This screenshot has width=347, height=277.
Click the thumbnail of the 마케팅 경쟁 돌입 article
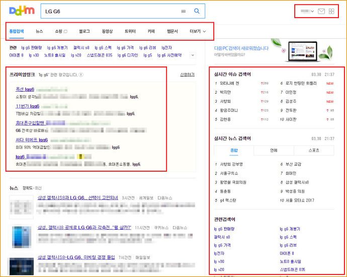pyautogui.click(x=21, y=266)
